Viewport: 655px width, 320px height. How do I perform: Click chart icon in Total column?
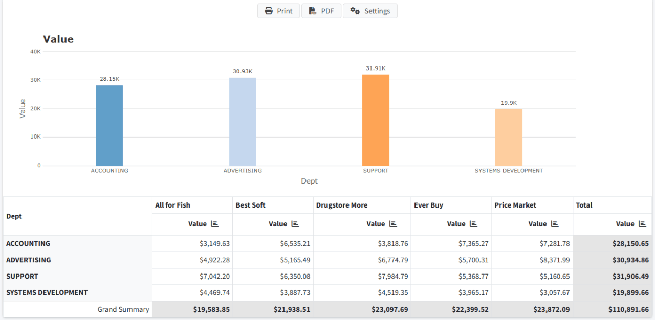tap(642, 224)
